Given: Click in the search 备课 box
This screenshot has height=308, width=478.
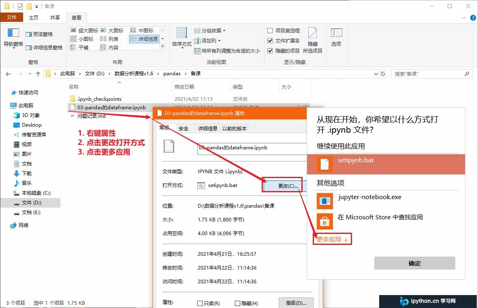Looking at the screenshot, I should coord(431,74).
